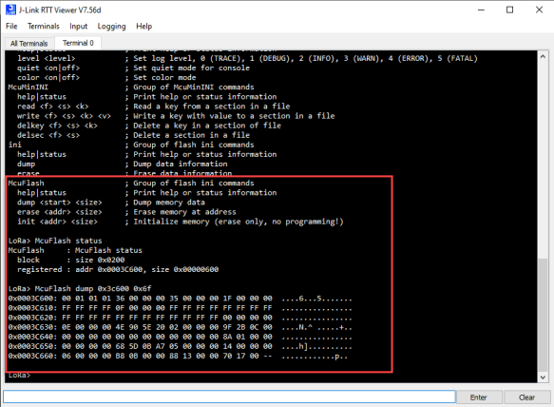Click the 'Dump memory data' description

(169, 203)
